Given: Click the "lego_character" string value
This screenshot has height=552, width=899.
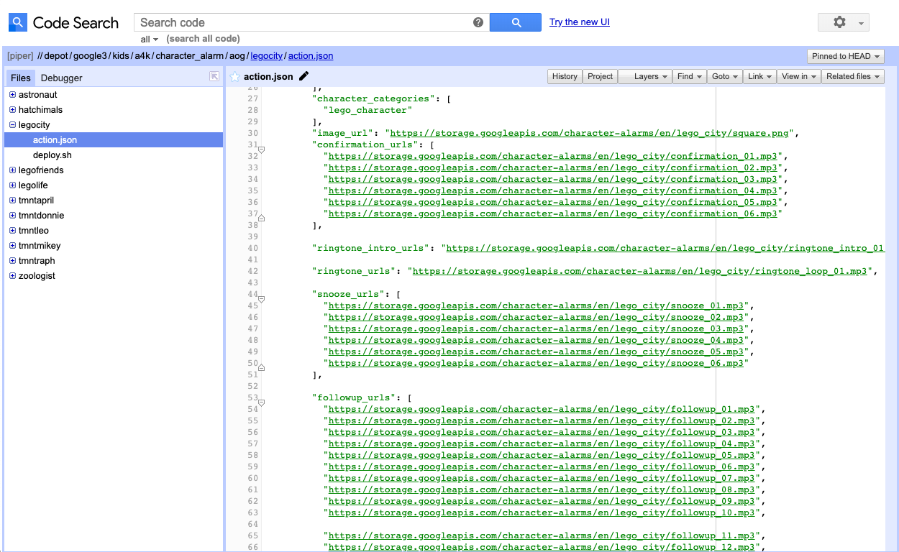Looking at the screenshot, I should point(368,110).
